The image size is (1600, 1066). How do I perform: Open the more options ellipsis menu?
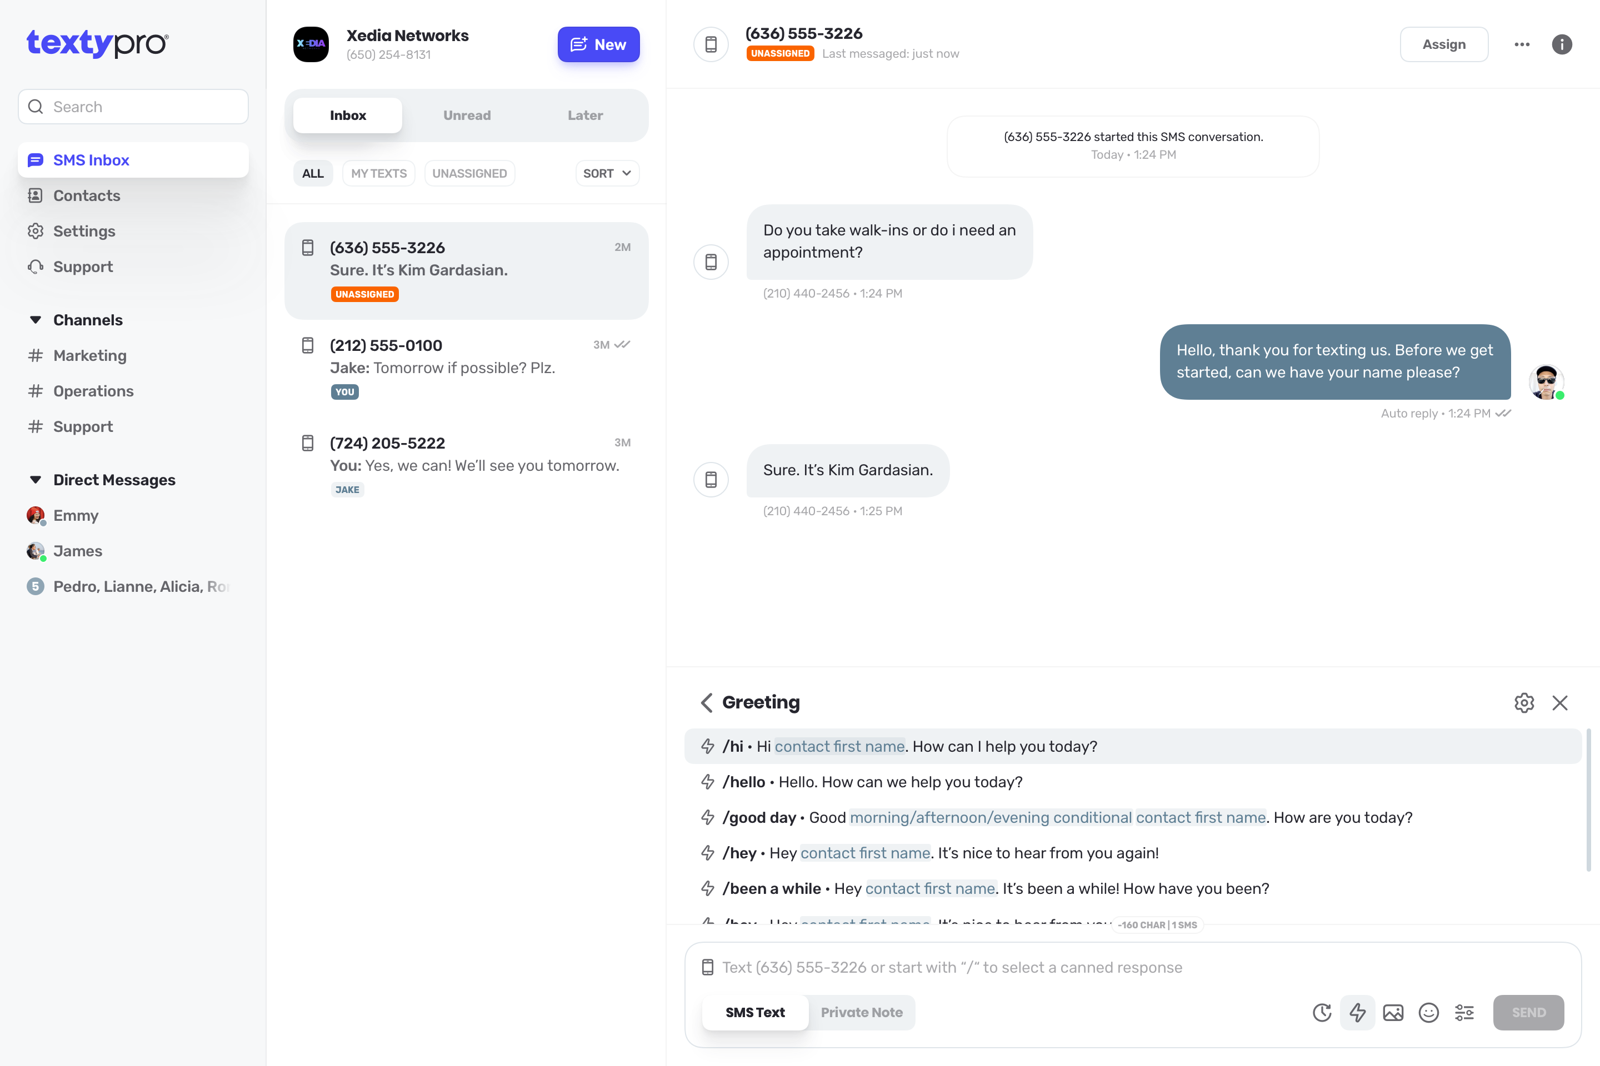[1522, 44]
